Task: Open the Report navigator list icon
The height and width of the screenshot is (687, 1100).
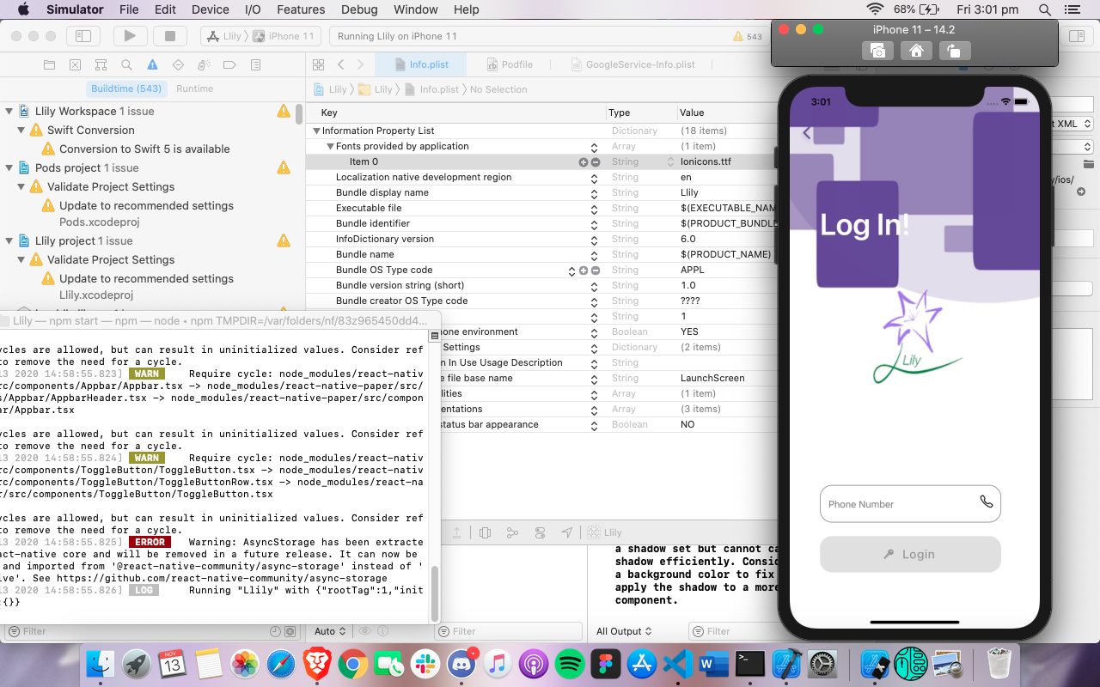Action: click(x=254, y=64)
